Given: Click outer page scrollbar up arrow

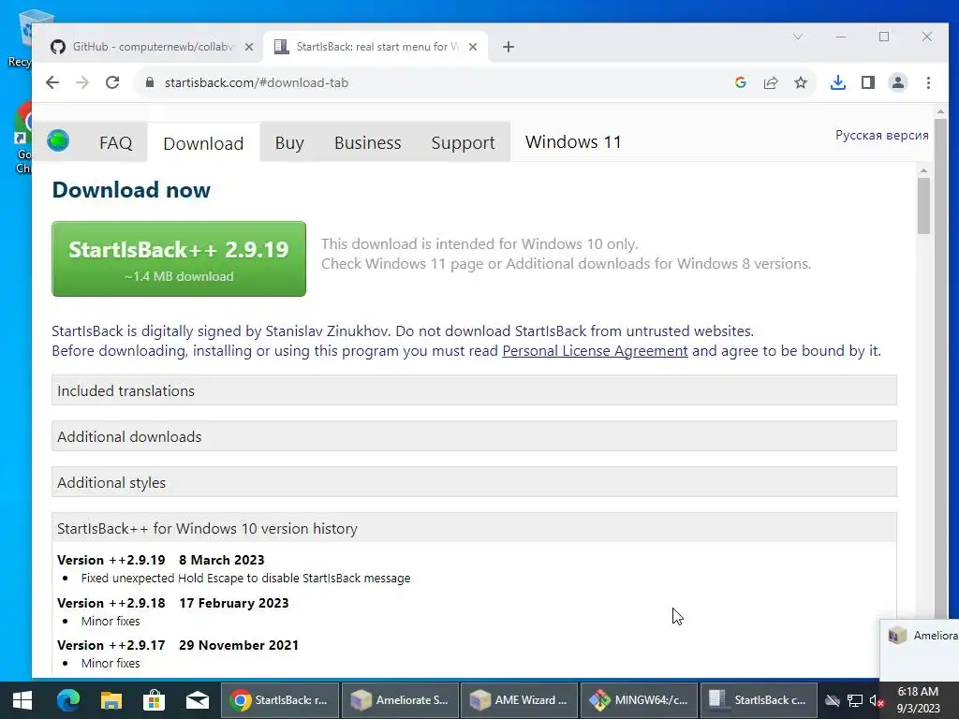Looking at the screenshot, I should tap(940, 112).
